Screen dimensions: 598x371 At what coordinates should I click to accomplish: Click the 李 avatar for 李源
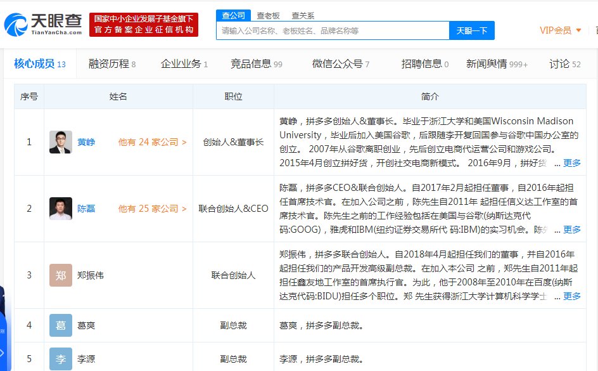point(61,359)
